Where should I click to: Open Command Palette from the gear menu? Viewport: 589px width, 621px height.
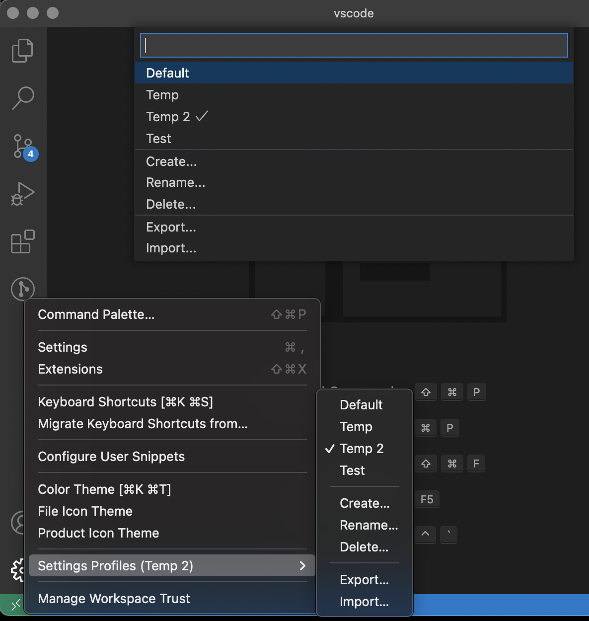tap(96, 314)
